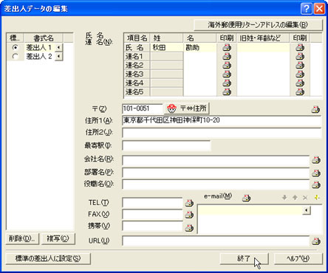328x273 pixels.
Task: Move e-mail entry down with arrow icon
Action: tap(284, 197)
